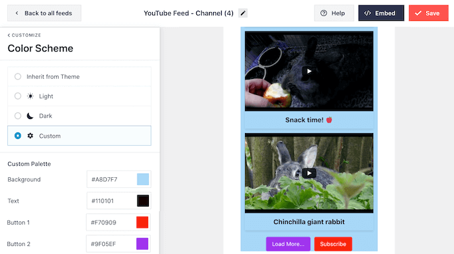Image resolution: width=454 pixels, height=254 pixels.
Task: Open the Chinchilla giant rabbit thumbnail
Action: click(309, 173)
